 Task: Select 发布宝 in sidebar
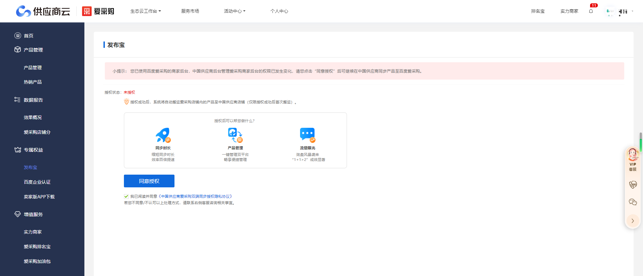(x=30, y=167)
